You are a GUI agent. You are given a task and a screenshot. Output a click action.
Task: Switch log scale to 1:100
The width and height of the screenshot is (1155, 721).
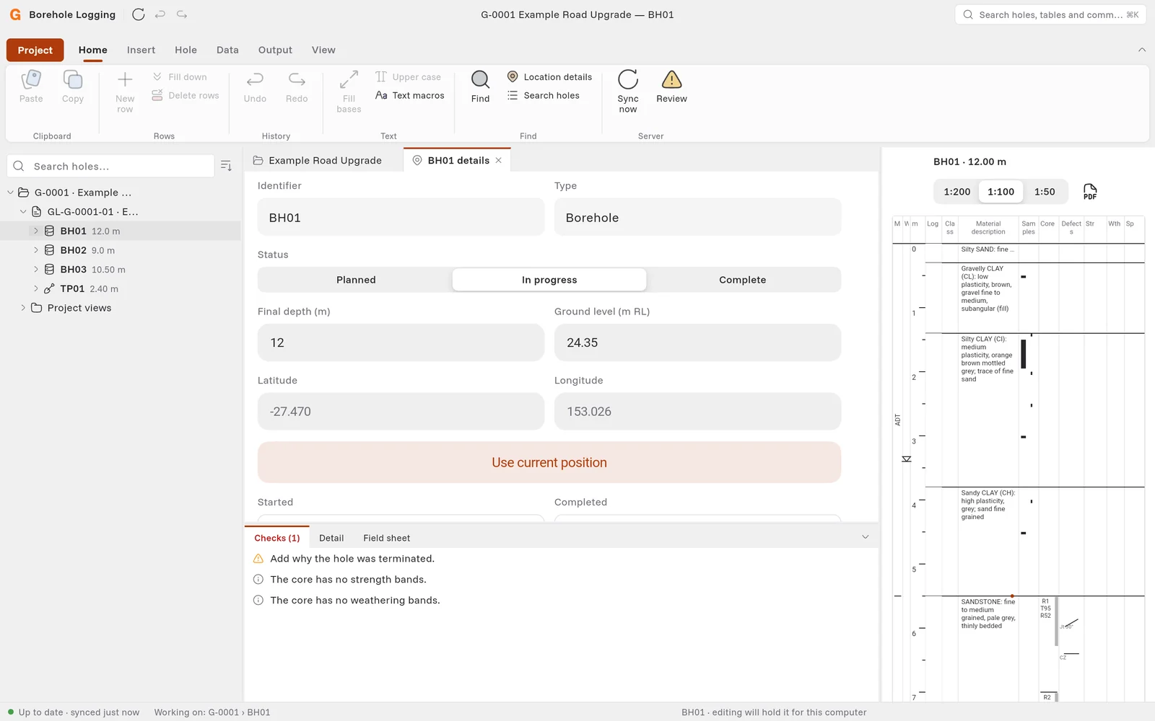point(1001,192)
